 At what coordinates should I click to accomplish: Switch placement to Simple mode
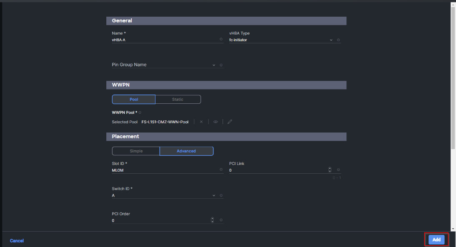(x=136, y=151)
